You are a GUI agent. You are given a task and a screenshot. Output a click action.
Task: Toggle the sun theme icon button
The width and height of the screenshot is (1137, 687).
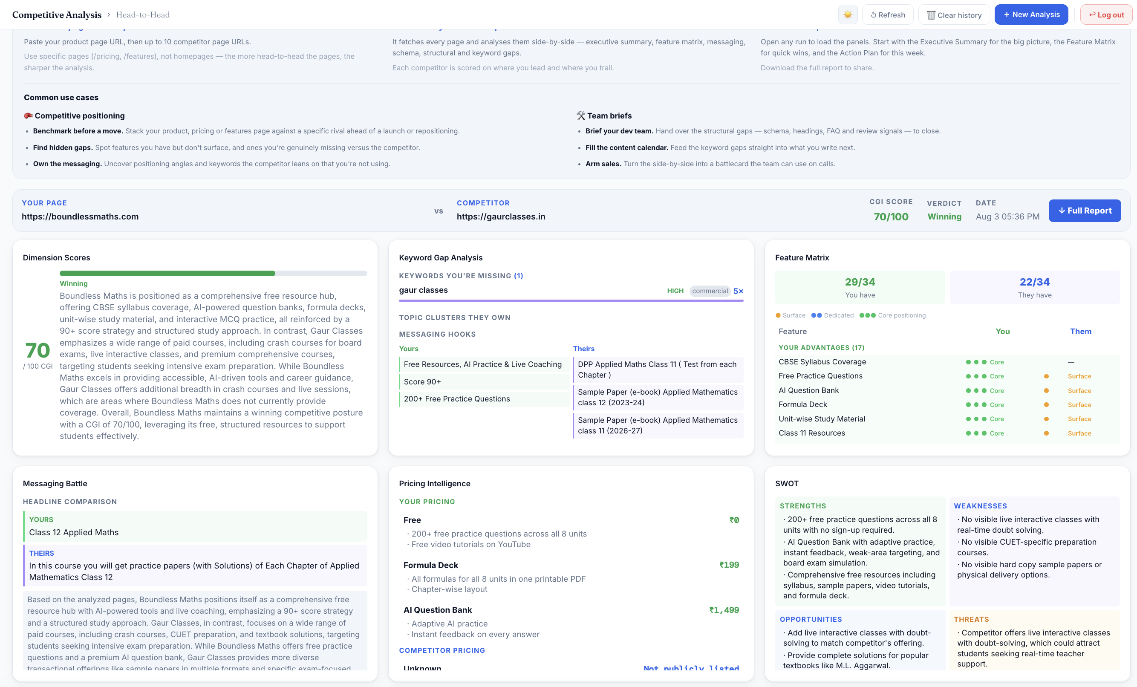coord(848,15)
